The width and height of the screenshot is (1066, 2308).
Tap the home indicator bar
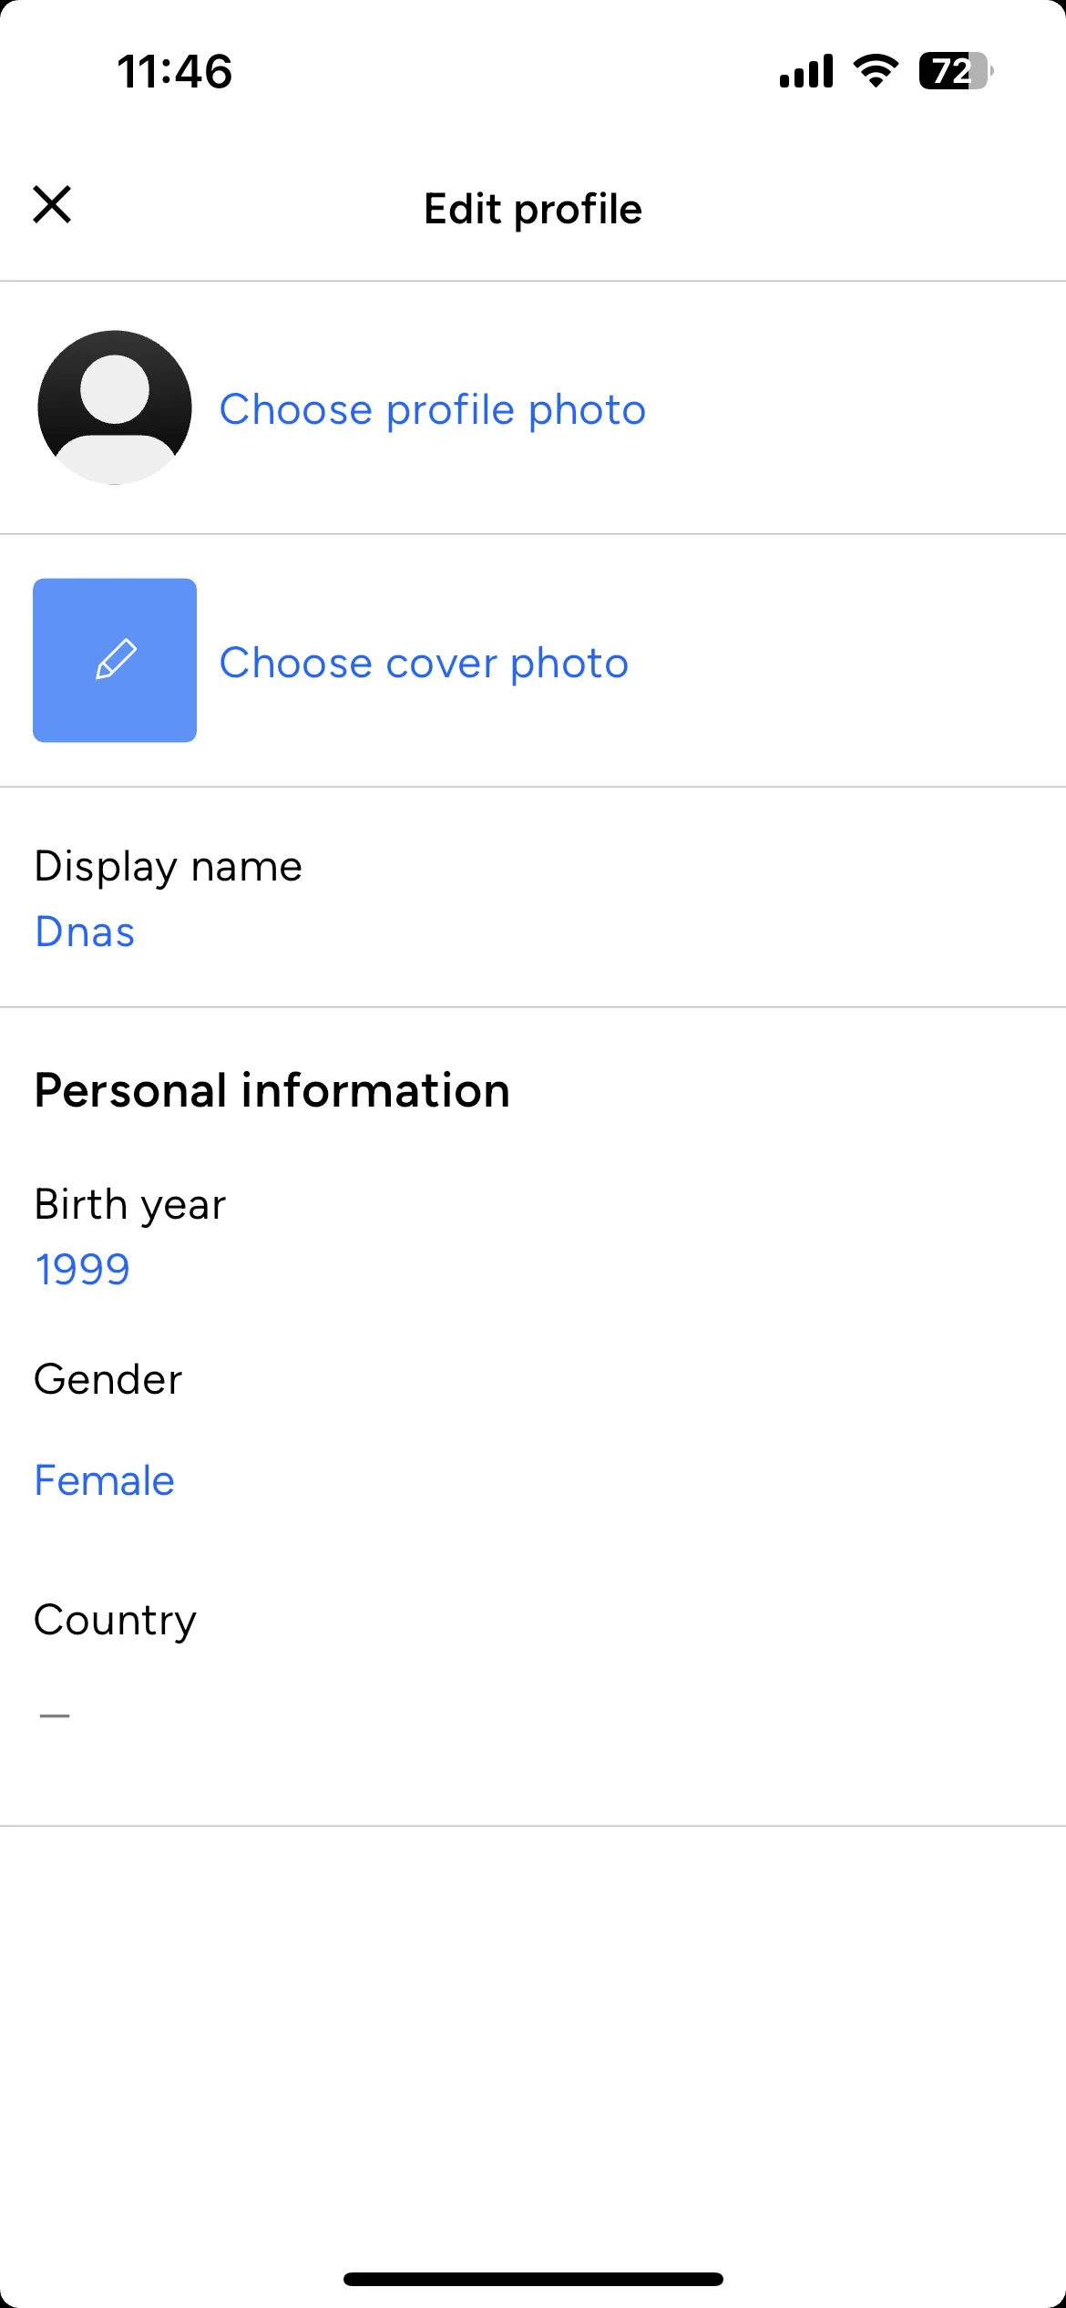click(533, 2279)
